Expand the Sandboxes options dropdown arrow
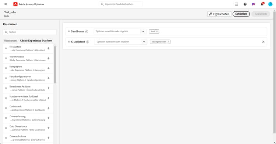Image resolution: width=276 pixels, height=144 pixels. [143, 32]
